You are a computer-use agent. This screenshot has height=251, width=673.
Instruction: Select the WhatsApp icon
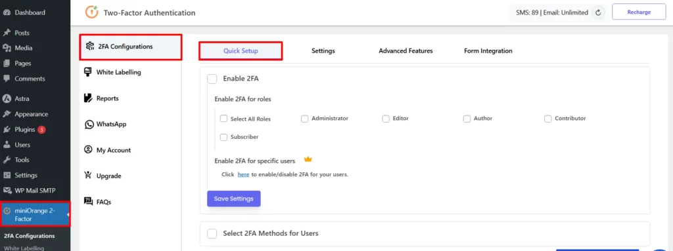pos(89,125)
